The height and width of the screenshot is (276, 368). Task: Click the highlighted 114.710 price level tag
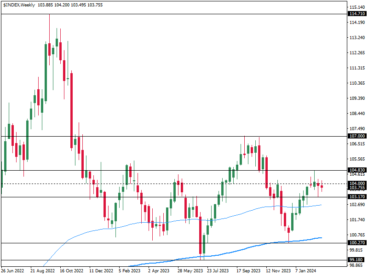[357, 14]
